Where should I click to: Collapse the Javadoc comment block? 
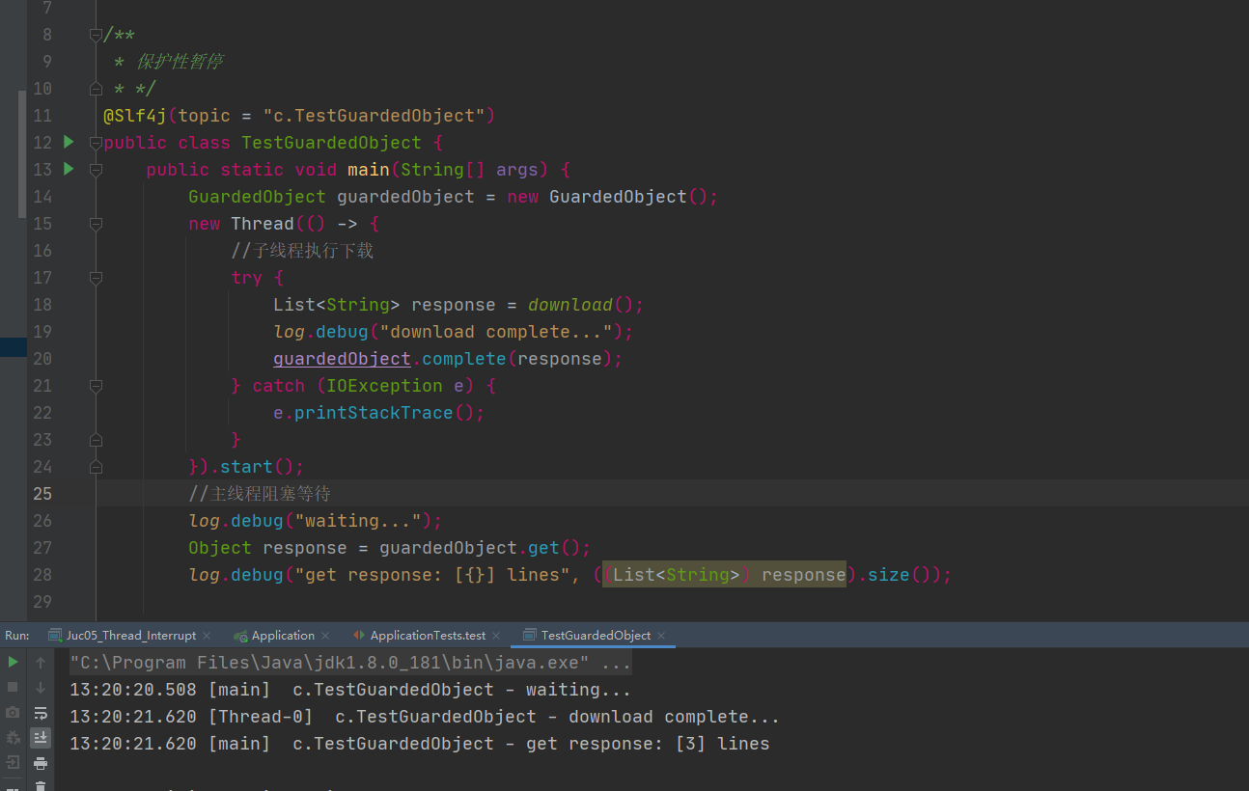point(96,35)
